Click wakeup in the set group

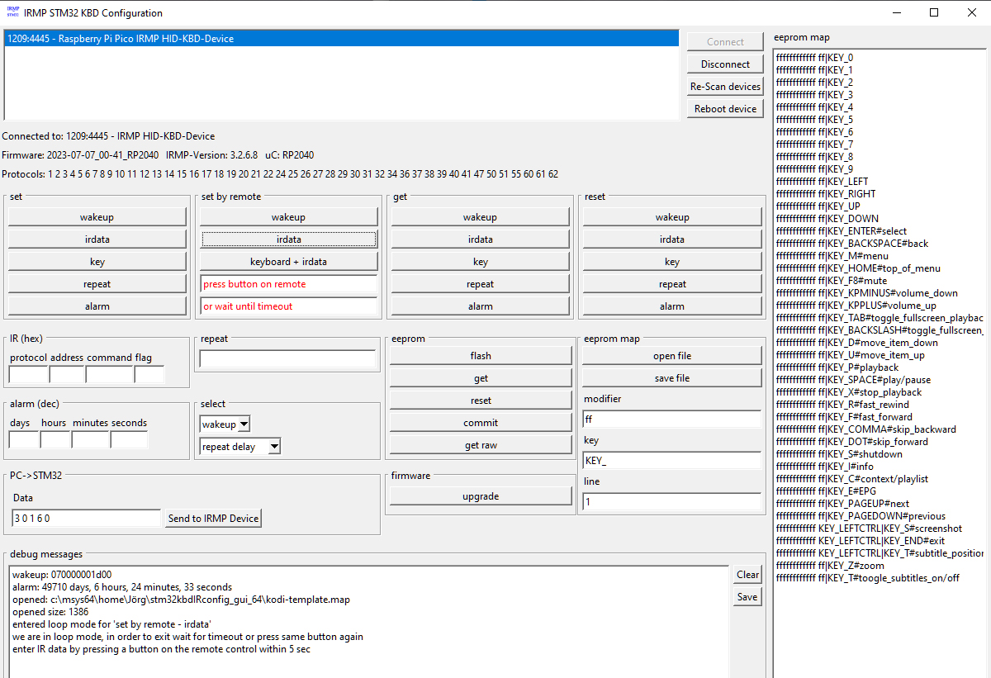pos(97,216)
